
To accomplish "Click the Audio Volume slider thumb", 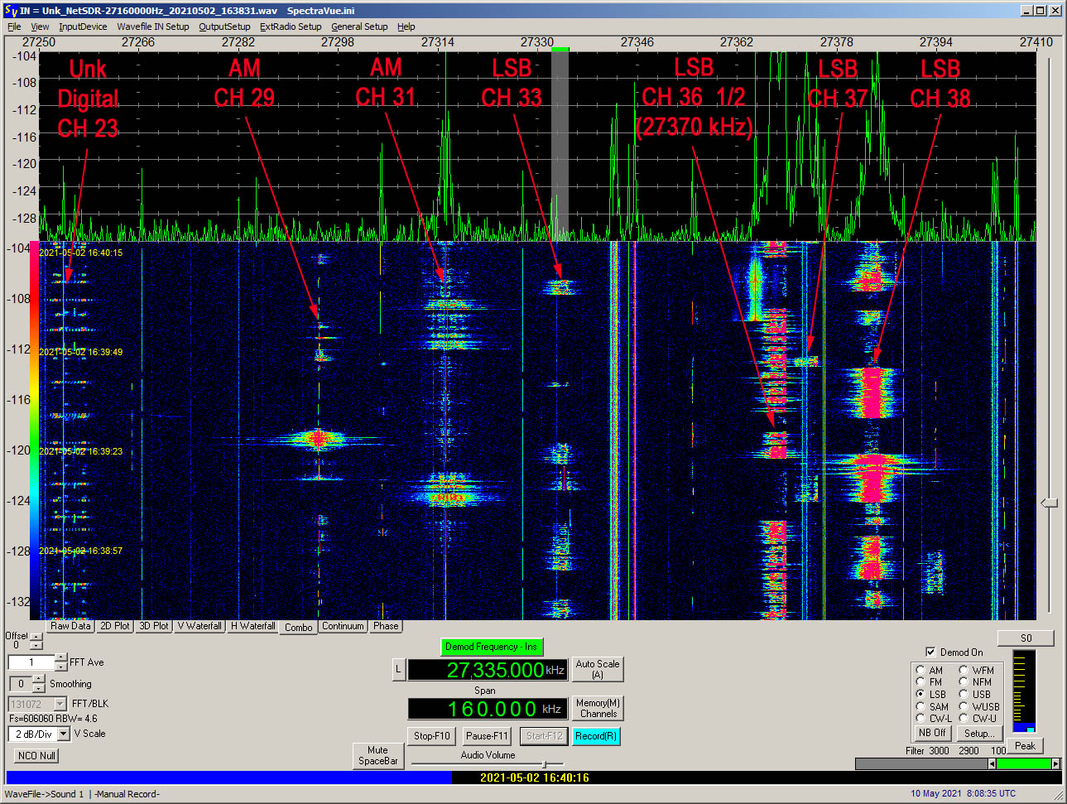I will pos(544,763).
